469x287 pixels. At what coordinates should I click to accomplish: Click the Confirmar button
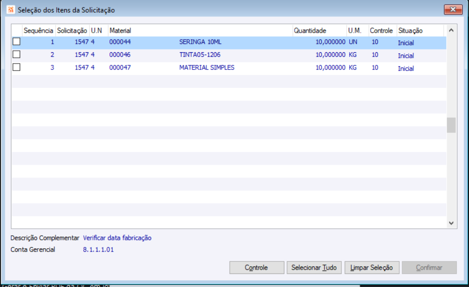pyautogui.click(x=429, y=267)
